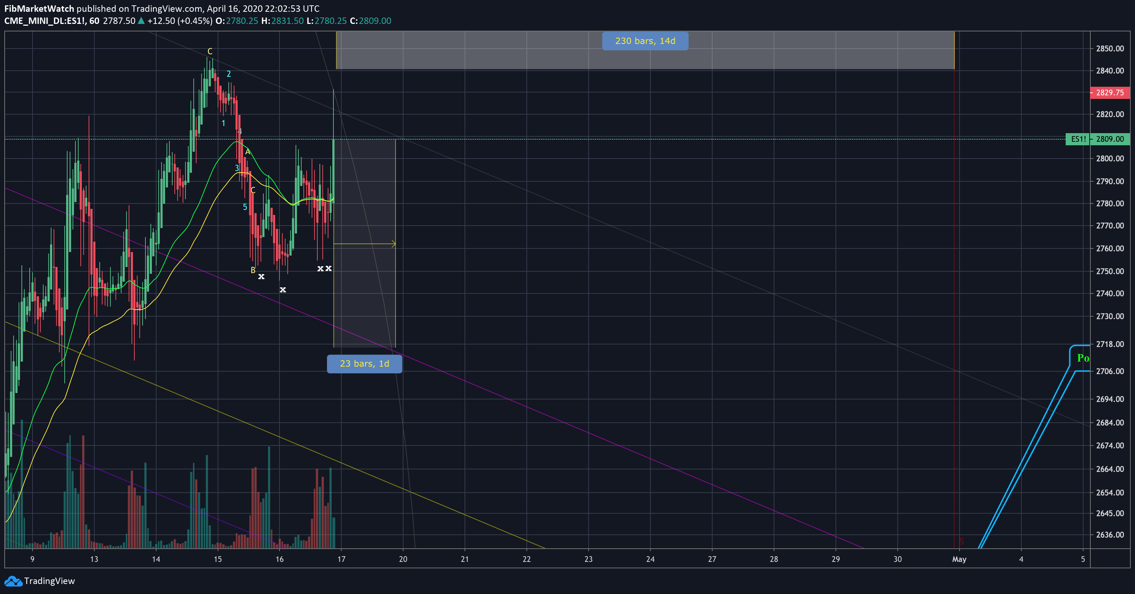Click the cyan '3' wave label
This screenshot has width=1135, height=594.
[237, 168]
